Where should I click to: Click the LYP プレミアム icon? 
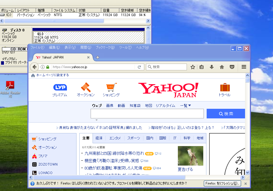(60, 87)
